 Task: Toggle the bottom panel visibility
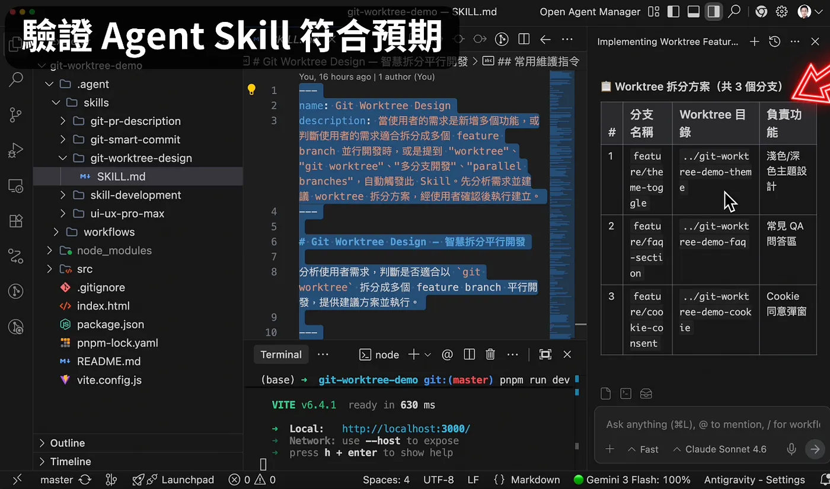tap(693, 11)
